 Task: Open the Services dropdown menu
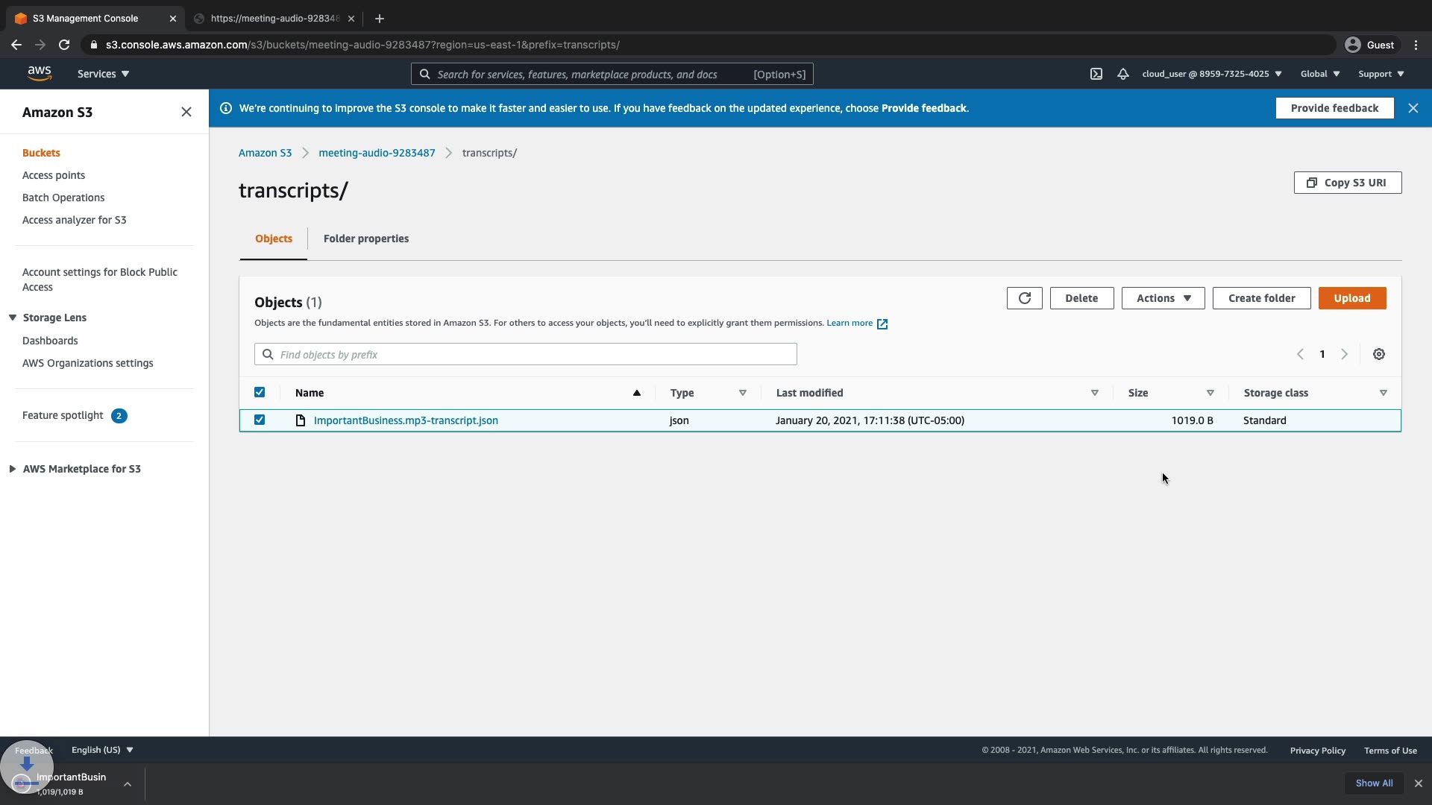(103, 74)
